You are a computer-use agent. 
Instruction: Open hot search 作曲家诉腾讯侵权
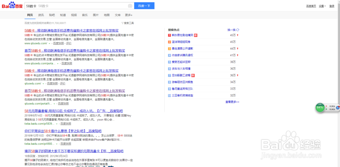click(x=182, y=55)
